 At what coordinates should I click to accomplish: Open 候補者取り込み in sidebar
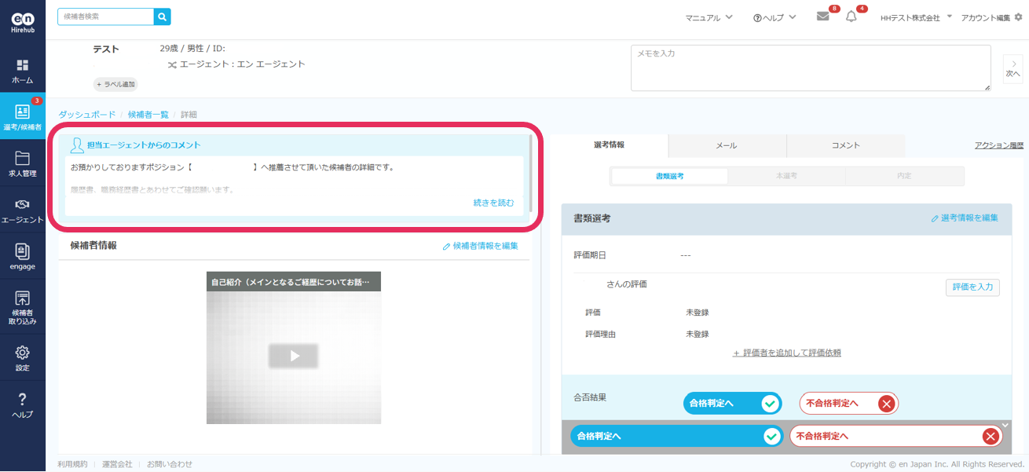click(x=22, y=307)
